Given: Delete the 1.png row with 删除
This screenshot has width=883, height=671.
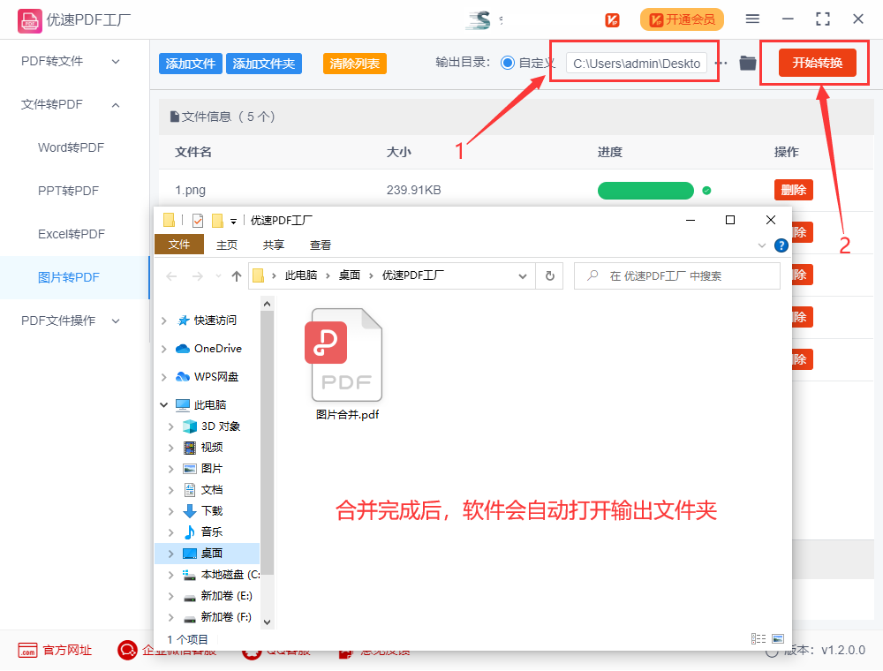Looking at the screenshot, I should [x=794, y=191].
